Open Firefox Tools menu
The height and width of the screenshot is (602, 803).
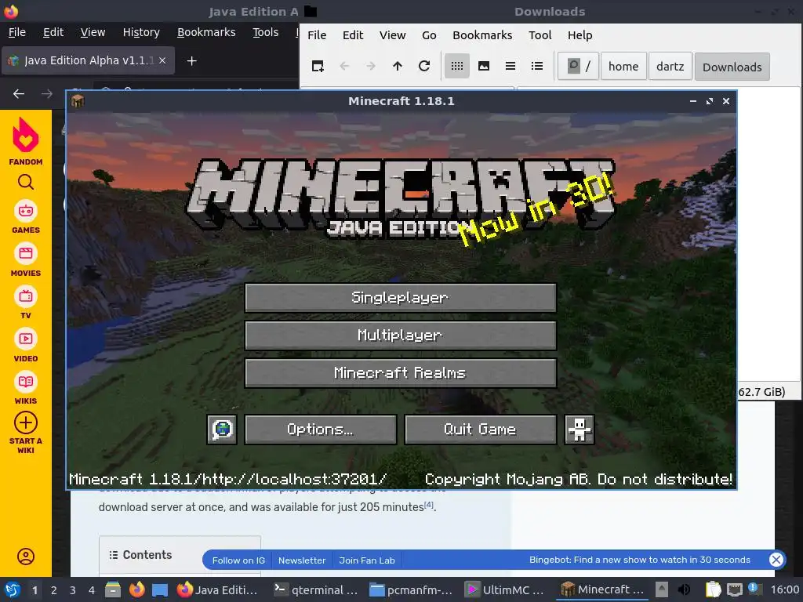(265, 32)
